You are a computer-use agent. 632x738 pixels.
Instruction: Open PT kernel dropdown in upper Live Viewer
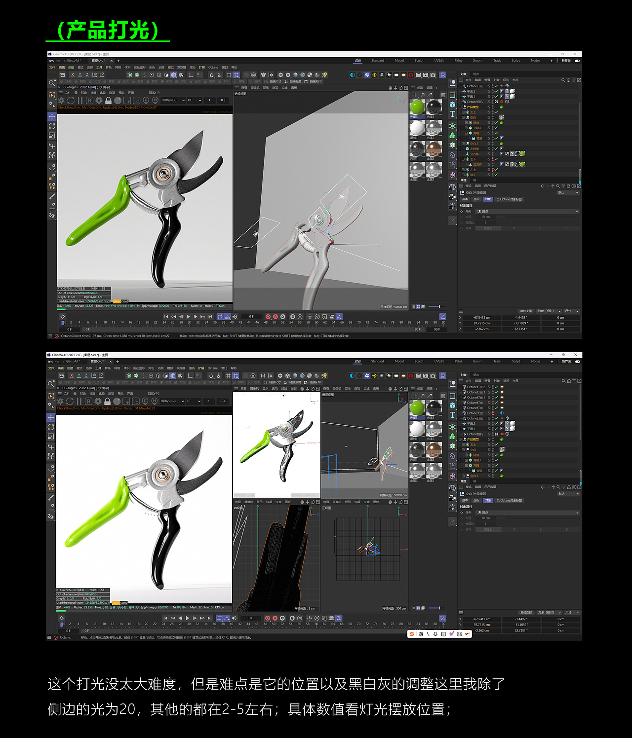pos(195,100)
